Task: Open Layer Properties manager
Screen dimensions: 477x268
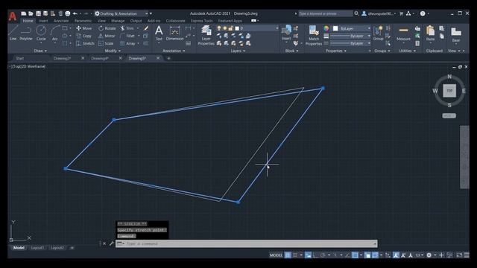Action: (x=206, y=36)
